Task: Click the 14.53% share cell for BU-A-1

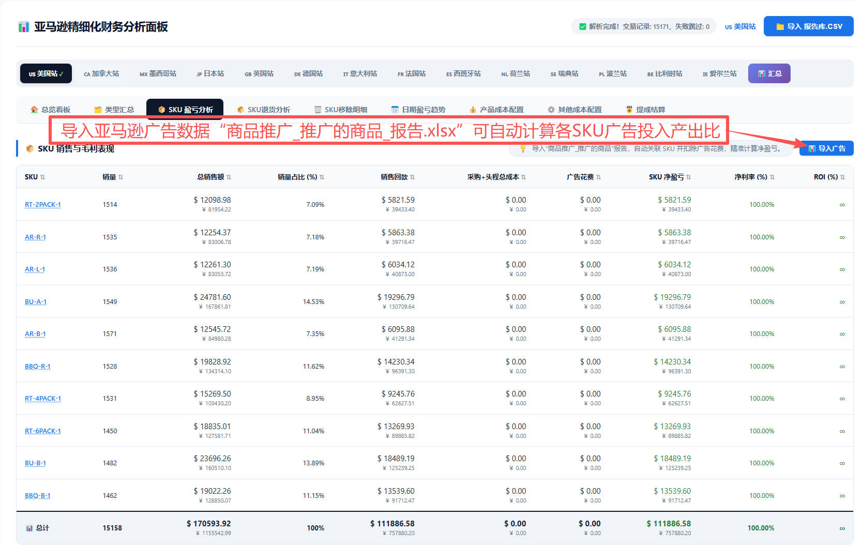Action: 313,302
